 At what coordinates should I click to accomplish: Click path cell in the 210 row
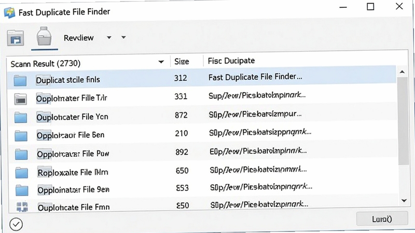pyautogui.click(x=260, y=133)
